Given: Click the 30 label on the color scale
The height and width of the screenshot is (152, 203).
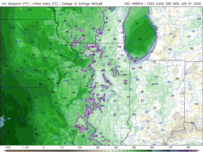Looking at the screenshot, I should coord(98,147).
